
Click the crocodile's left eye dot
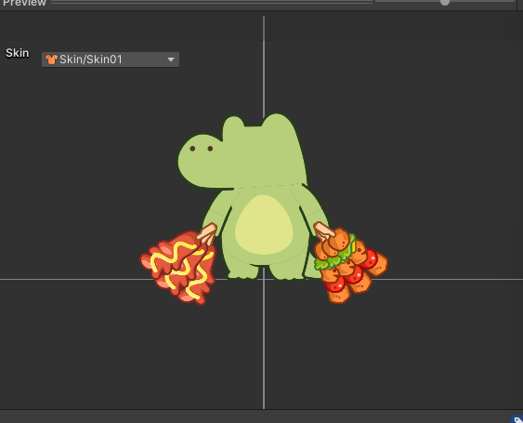(192, 148)
